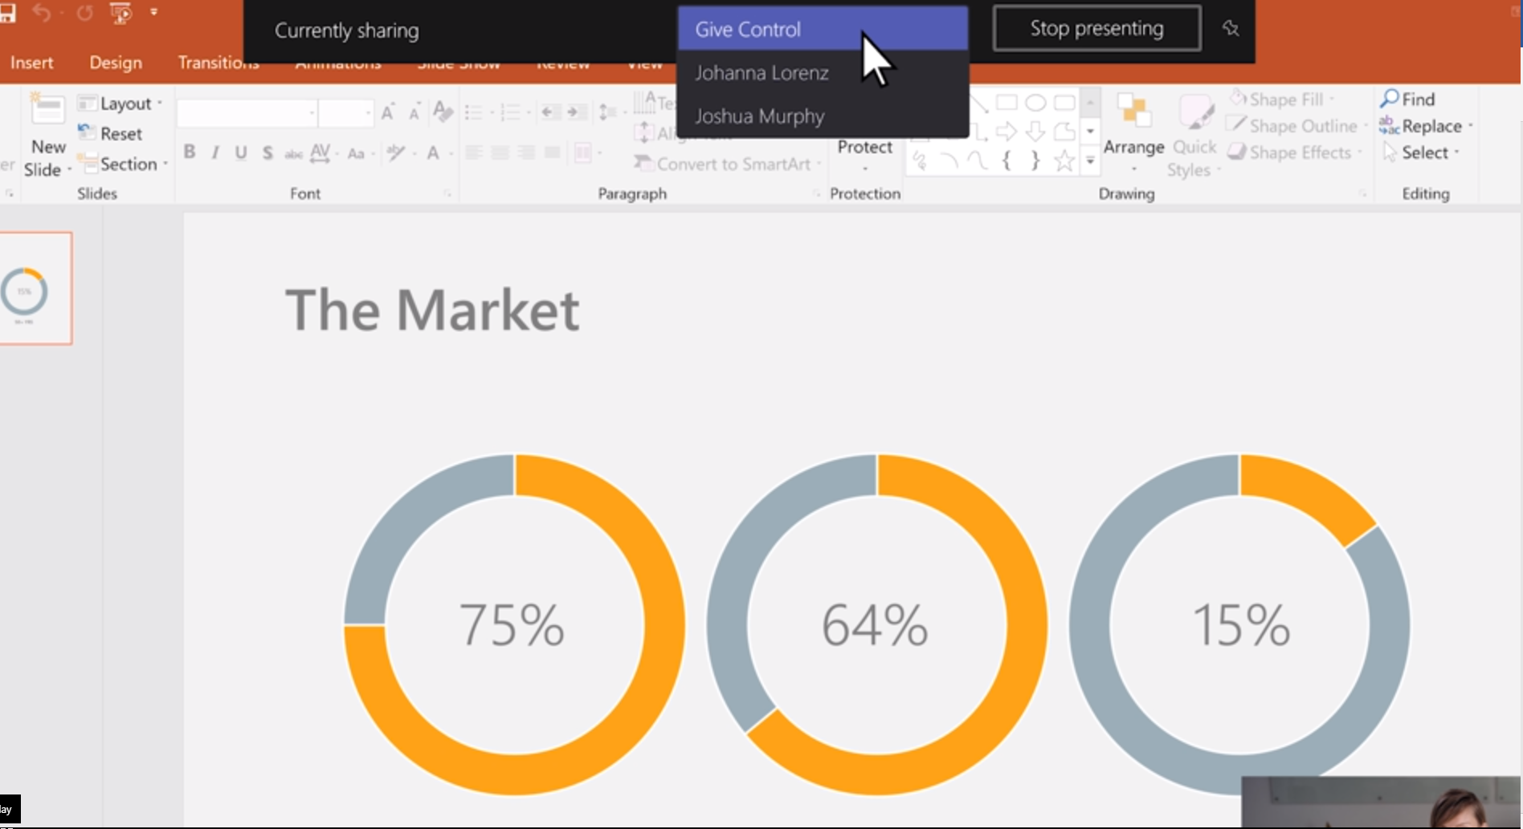The image size is (1523, 829).
Task: Pin the sharing toolbar
Action: [1230, 29]
